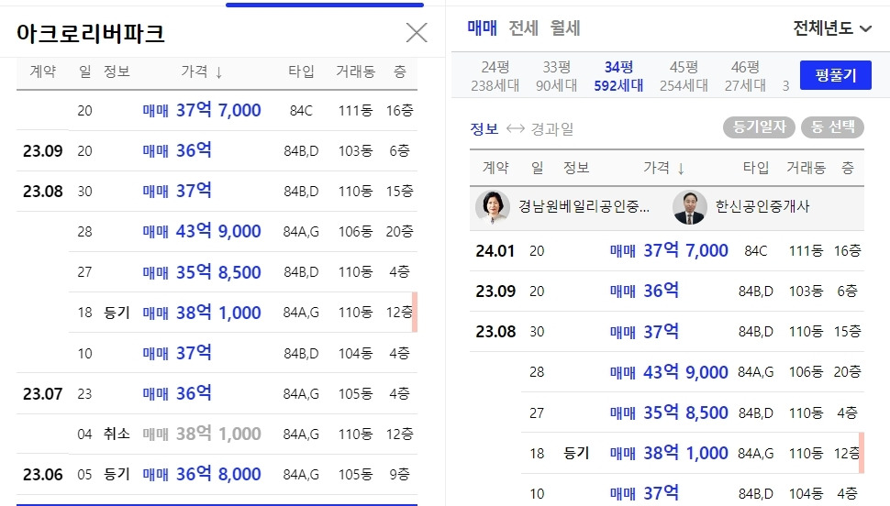The height and width of the screenshot is (506, 890).
Task: Click the 정보 link above right table
Action: 484,128
